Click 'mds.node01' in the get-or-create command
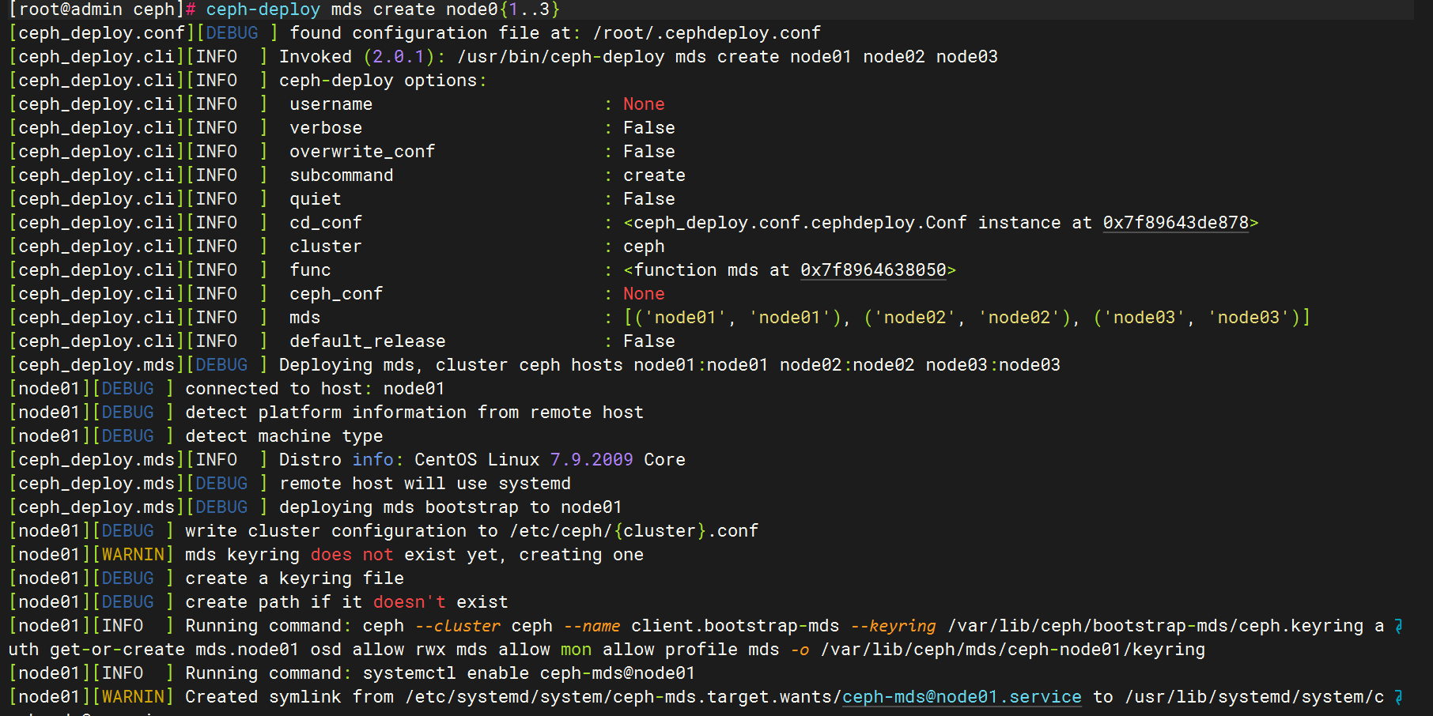Viewport: 1433px width, 716px height. pyautogui.click(x=247, y=650)
